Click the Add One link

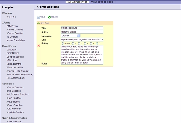point(45,23)
